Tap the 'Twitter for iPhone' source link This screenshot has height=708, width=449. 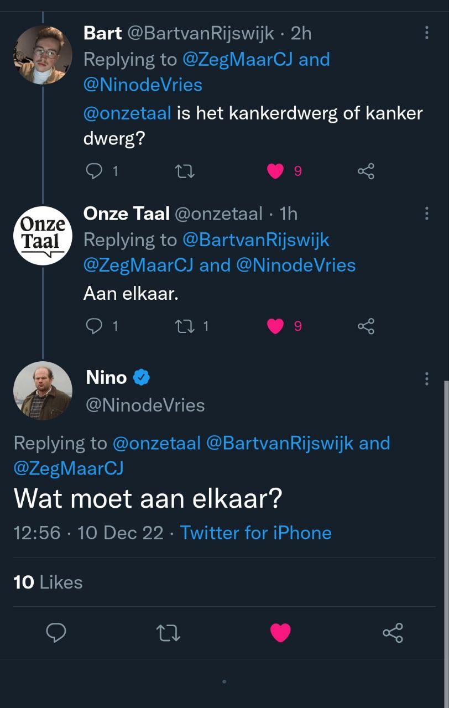(255, 533)
